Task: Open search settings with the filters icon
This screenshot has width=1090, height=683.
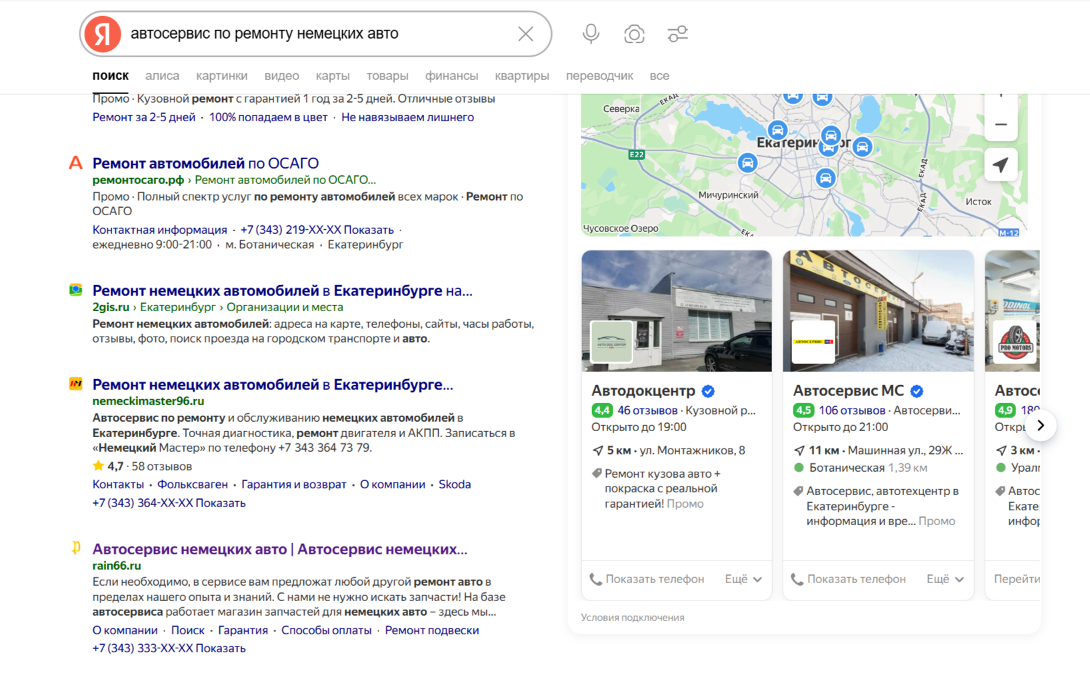Action: (x=678, y=33)
